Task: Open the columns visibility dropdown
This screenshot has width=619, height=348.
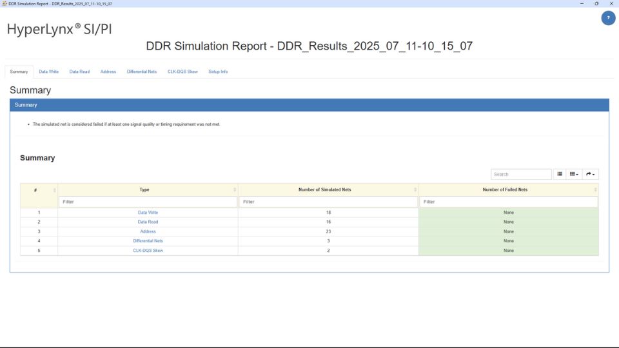Action: point(574,174)
